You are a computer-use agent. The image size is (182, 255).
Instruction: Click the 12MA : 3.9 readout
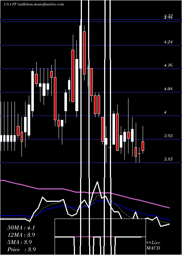pyautogui.click(x=21, y=235)
